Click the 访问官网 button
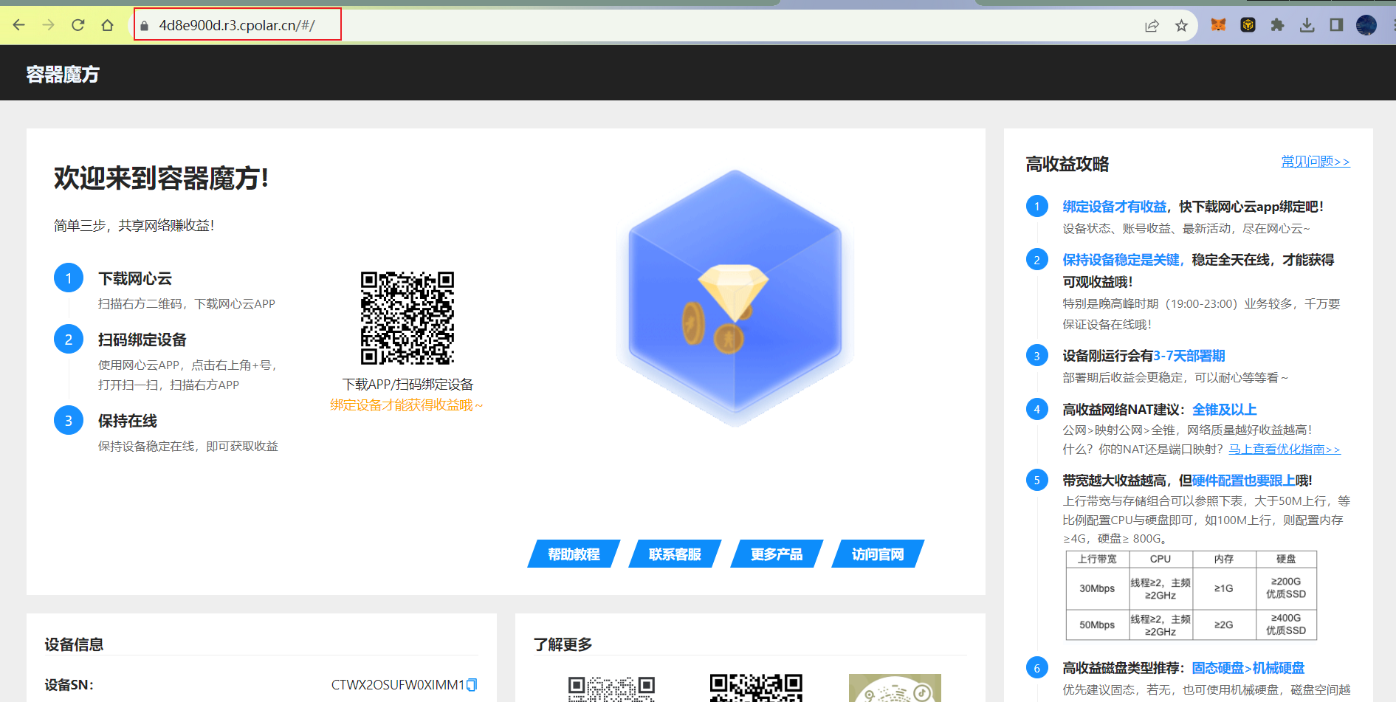The height and width of the screenshot is (702, 1396). pyautogui.click(x=878, y=554)
